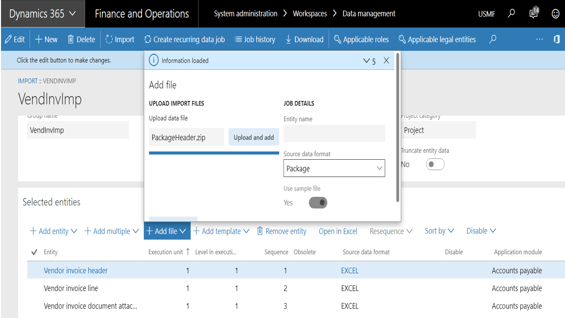
Task: Open the Office app icon
Action: point(556,39)
